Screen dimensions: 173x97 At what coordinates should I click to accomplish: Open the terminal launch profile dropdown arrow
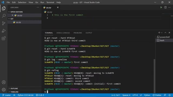pyautogui.click(x=162, y=33)
